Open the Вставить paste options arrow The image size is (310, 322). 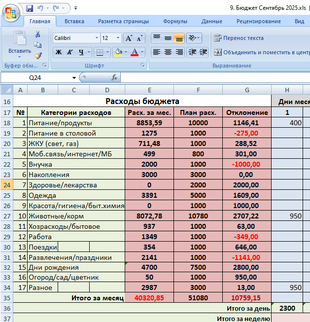[x=20, y=57]
